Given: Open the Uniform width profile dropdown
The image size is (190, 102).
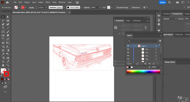Looking at the screenshot, I should tap(64, 8).
